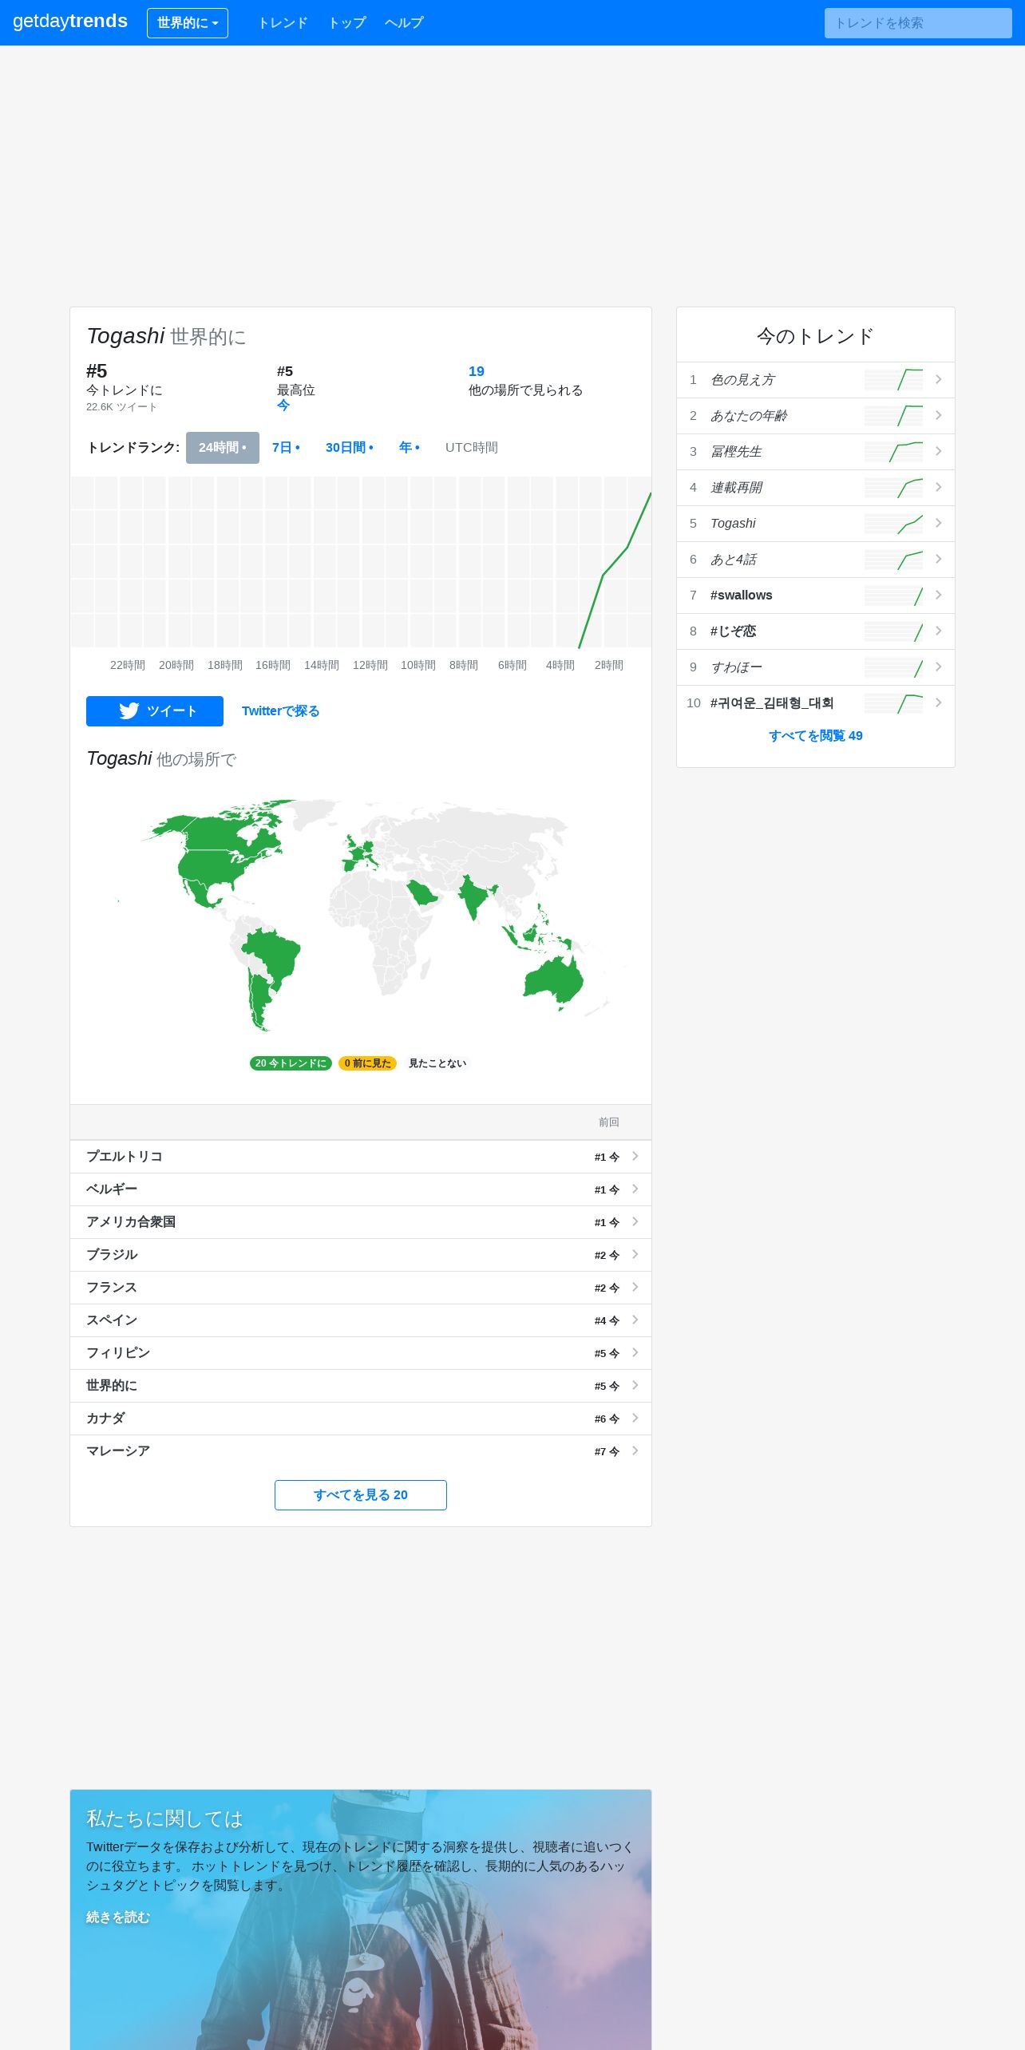Click the chevron arrow for #swallows
The image size is (1025, 2050).
coord(939,596)
